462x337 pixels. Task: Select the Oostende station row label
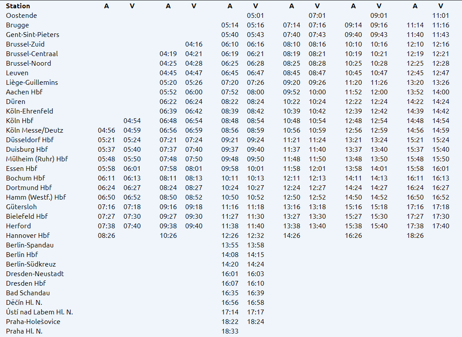click(21, 16)
